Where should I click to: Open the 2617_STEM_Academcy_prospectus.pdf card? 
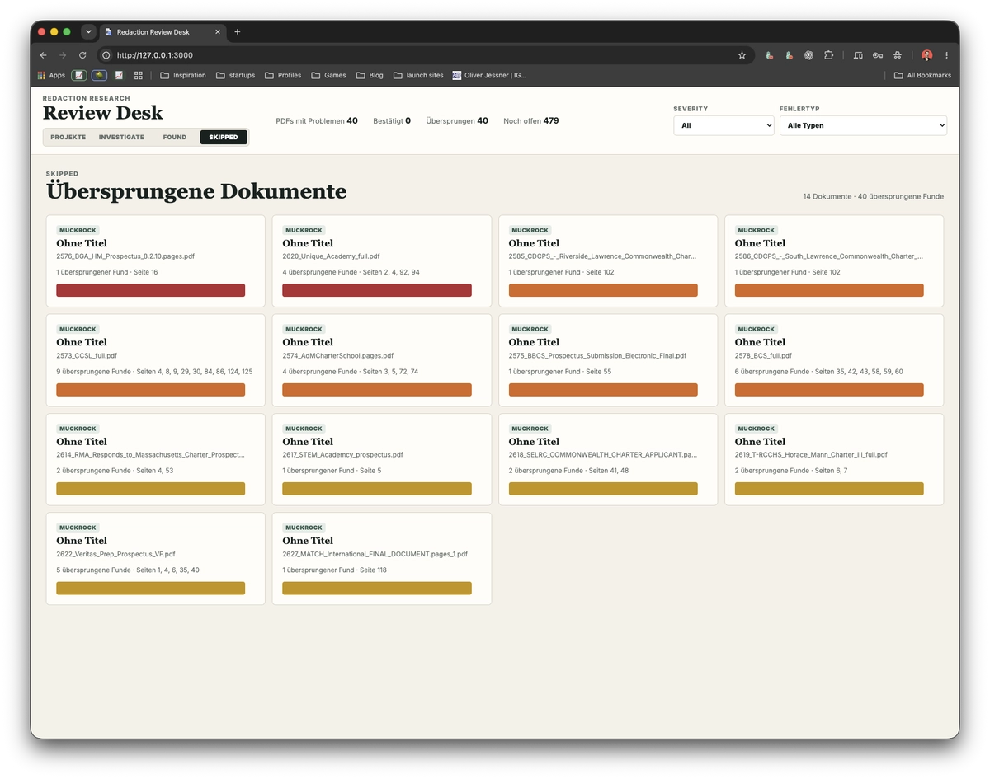[x=382, y=459]
